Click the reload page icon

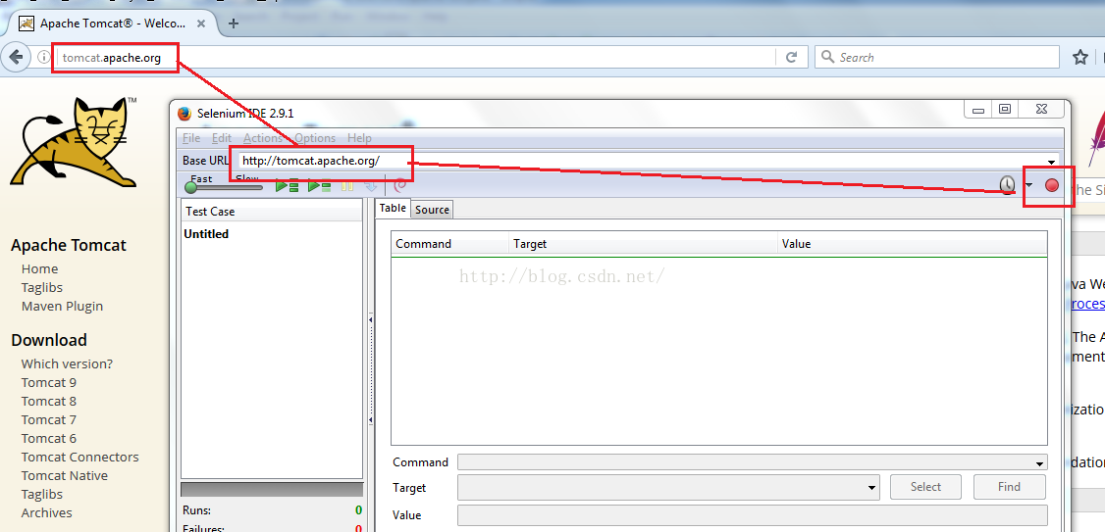(791, 57)
